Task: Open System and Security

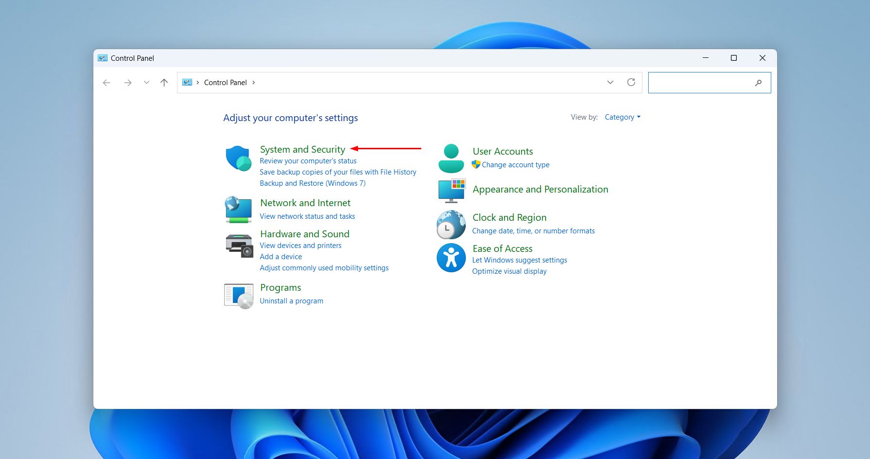Action: point(302,149)
